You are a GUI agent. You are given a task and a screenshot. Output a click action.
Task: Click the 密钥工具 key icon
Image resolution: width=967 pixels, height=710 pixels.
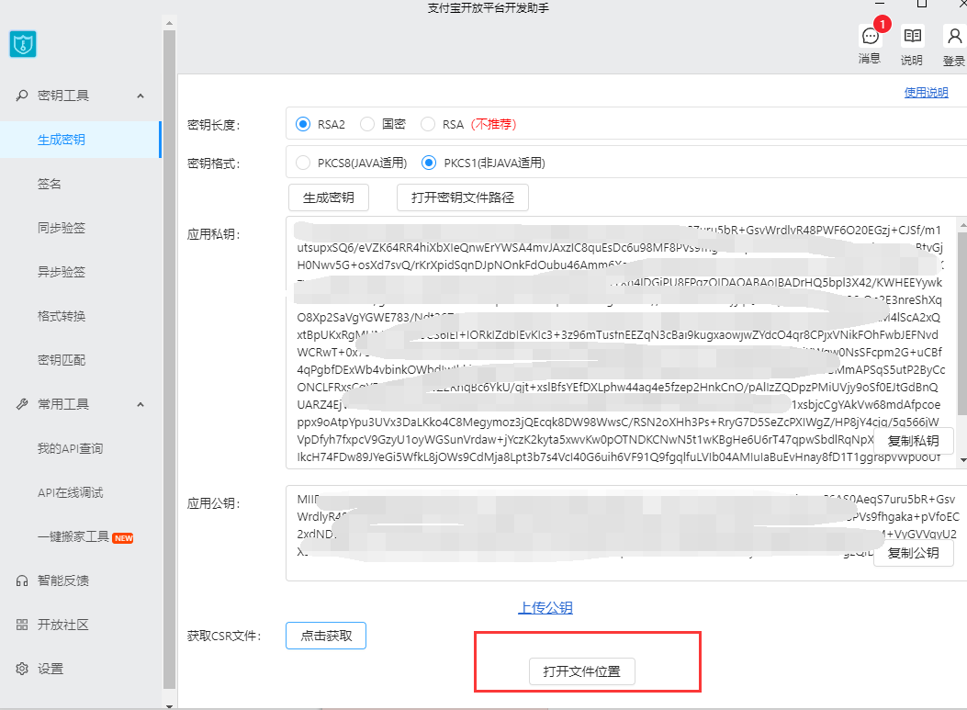pos(22,96)
